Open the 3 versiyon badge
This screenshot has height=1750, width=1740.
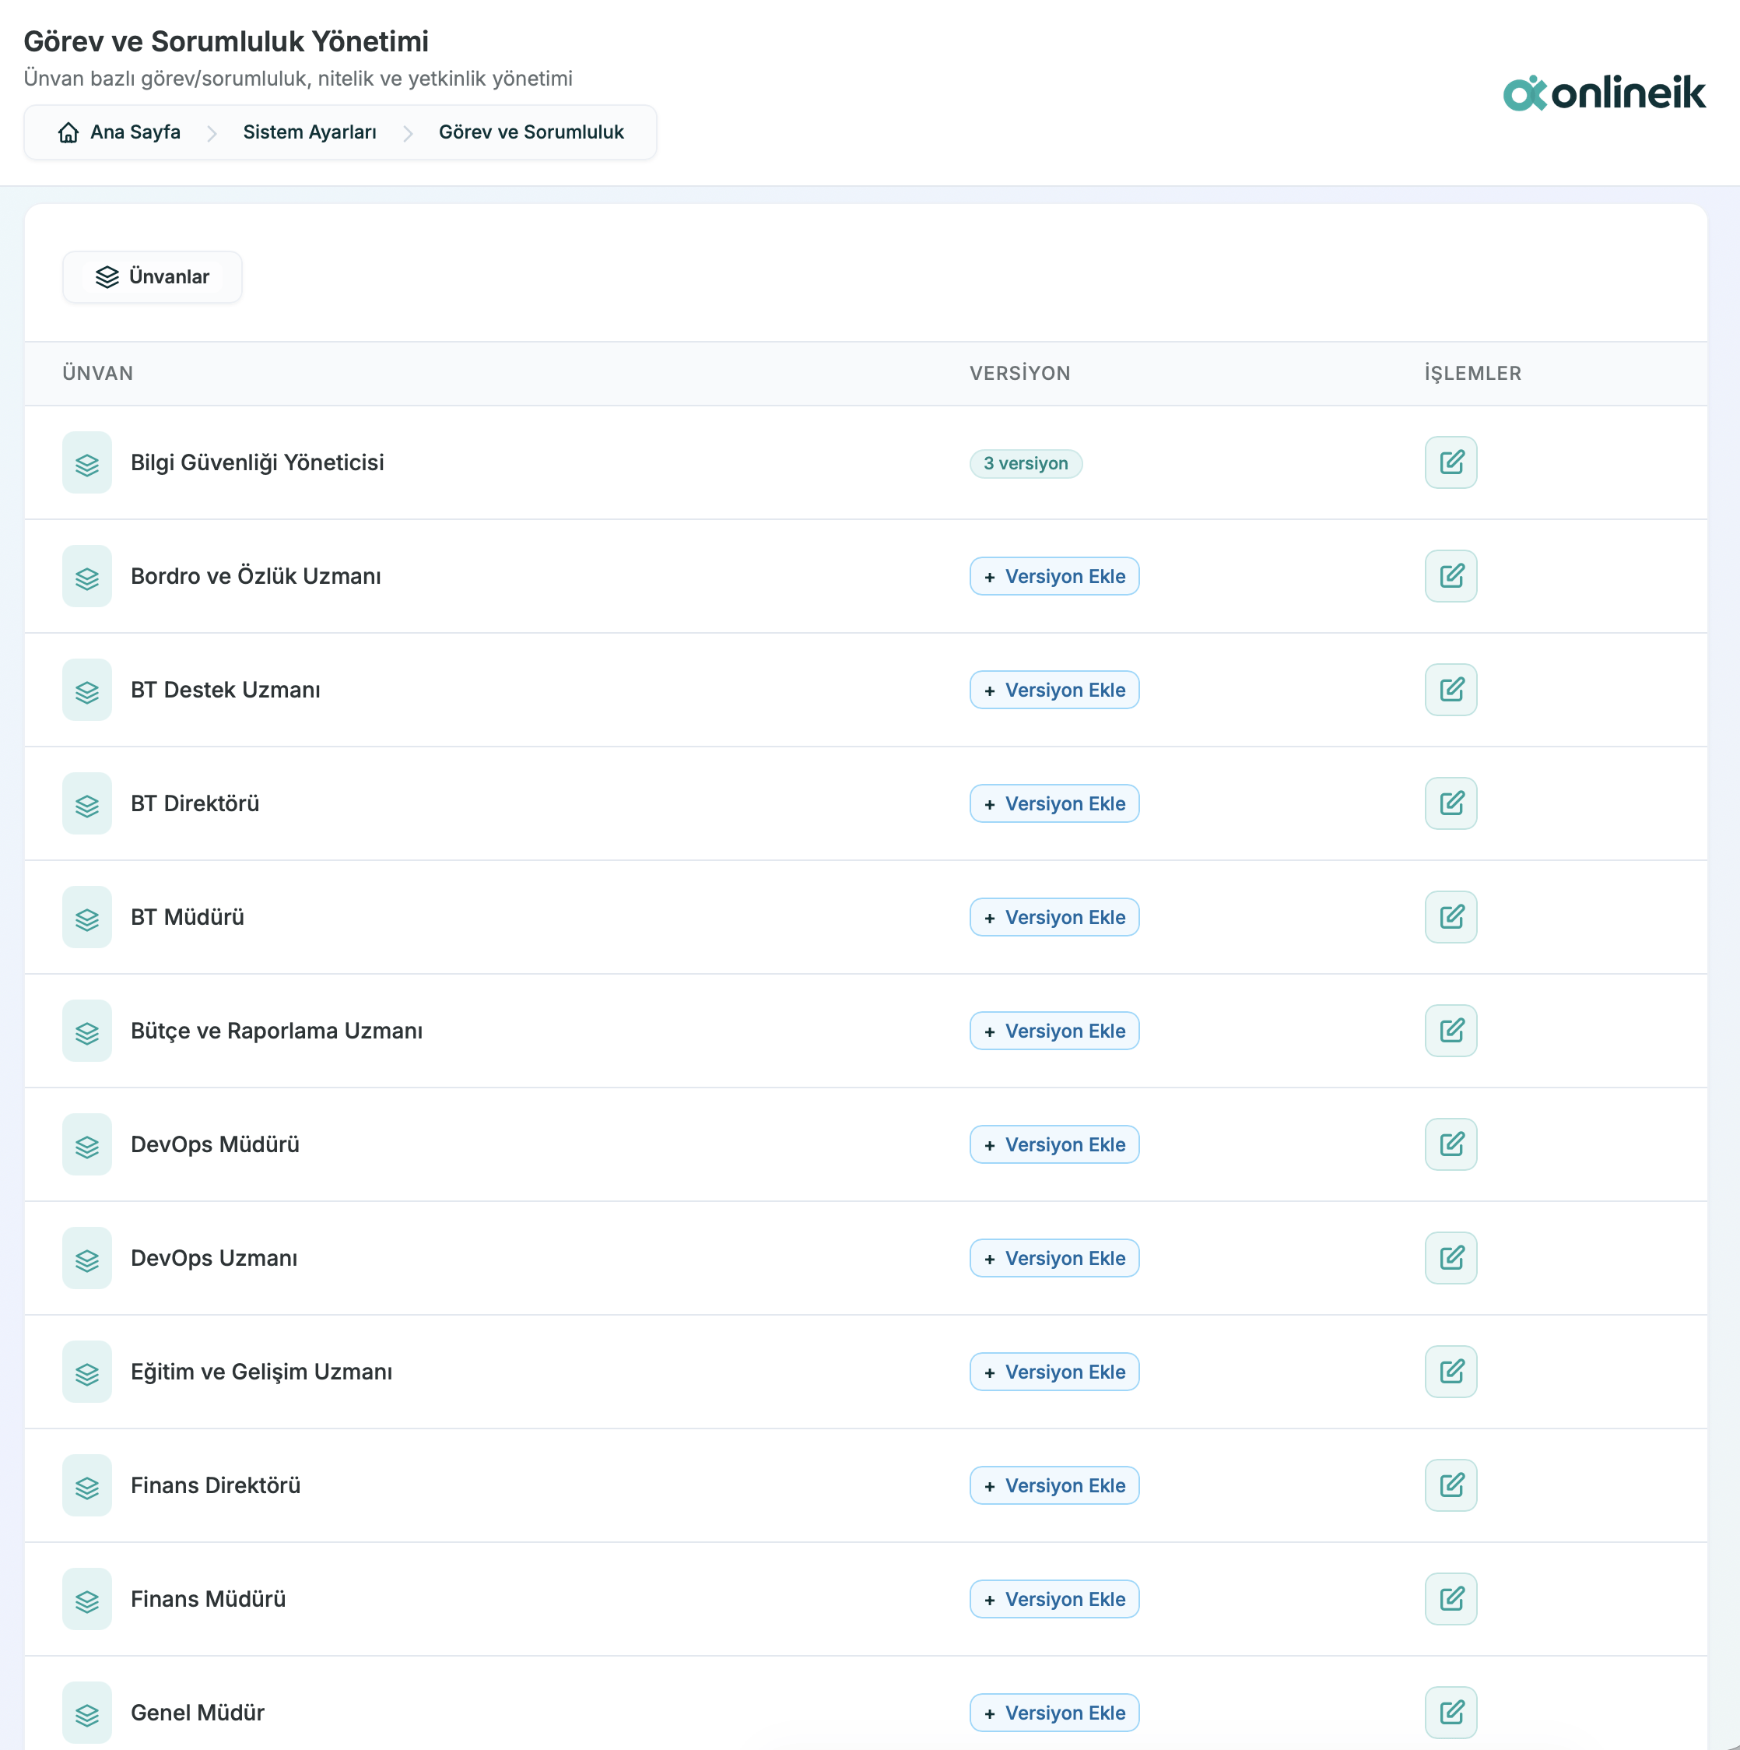[x=1025, y=464]
